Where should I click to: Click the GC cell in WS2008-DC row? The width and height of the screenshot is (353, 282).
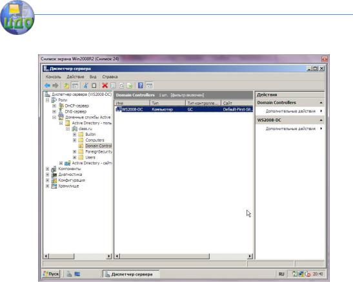pyautogui.click(x=190, y=109)
